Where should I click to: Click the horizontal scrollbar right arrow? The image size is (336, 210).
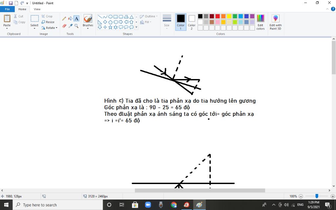click(x=329, y=190)
